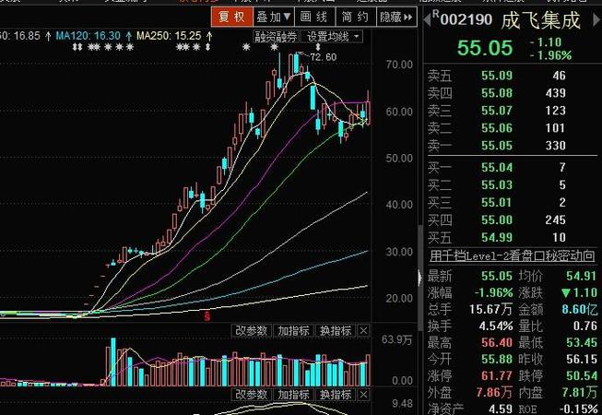The image size is (602, 415).
Task: Open the 设置均线 moving average dropdown
Action: 333,36
